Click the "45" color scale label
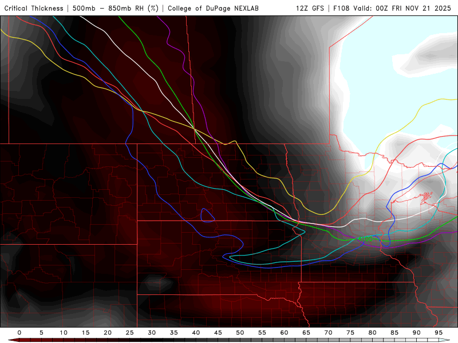The height and width of the screenshot is (343, 458). (218, 333)
